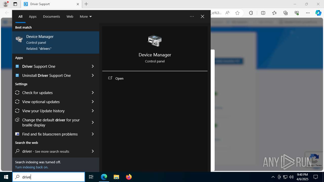Click the Driver Support One app icon
324x182 pixels.
(17, 66)
